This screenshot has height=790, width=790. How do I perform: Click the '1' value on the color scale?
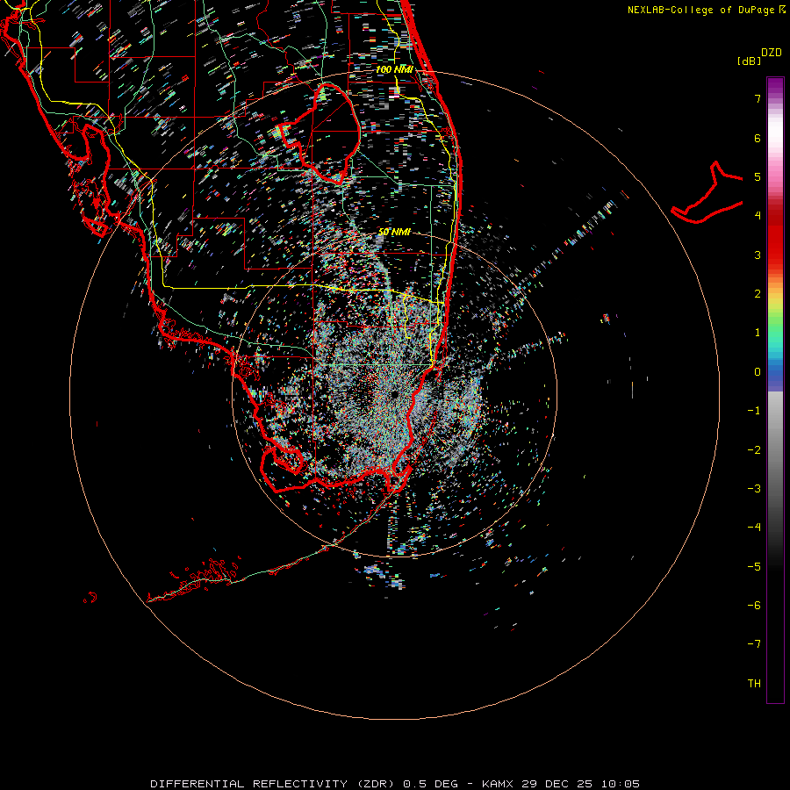[758, 333]
